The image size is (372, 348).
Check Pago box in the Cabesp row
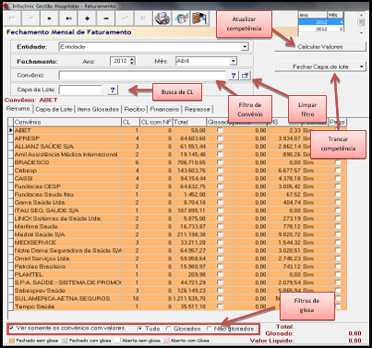pyautogui.click(x=338, y=171)
